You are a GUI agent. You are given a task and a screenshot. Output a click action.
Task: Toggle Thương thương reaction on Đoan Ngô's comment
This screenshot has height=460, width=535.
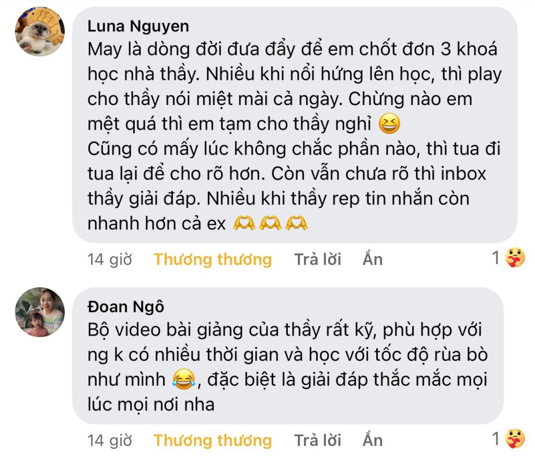(x=213, y=440)
